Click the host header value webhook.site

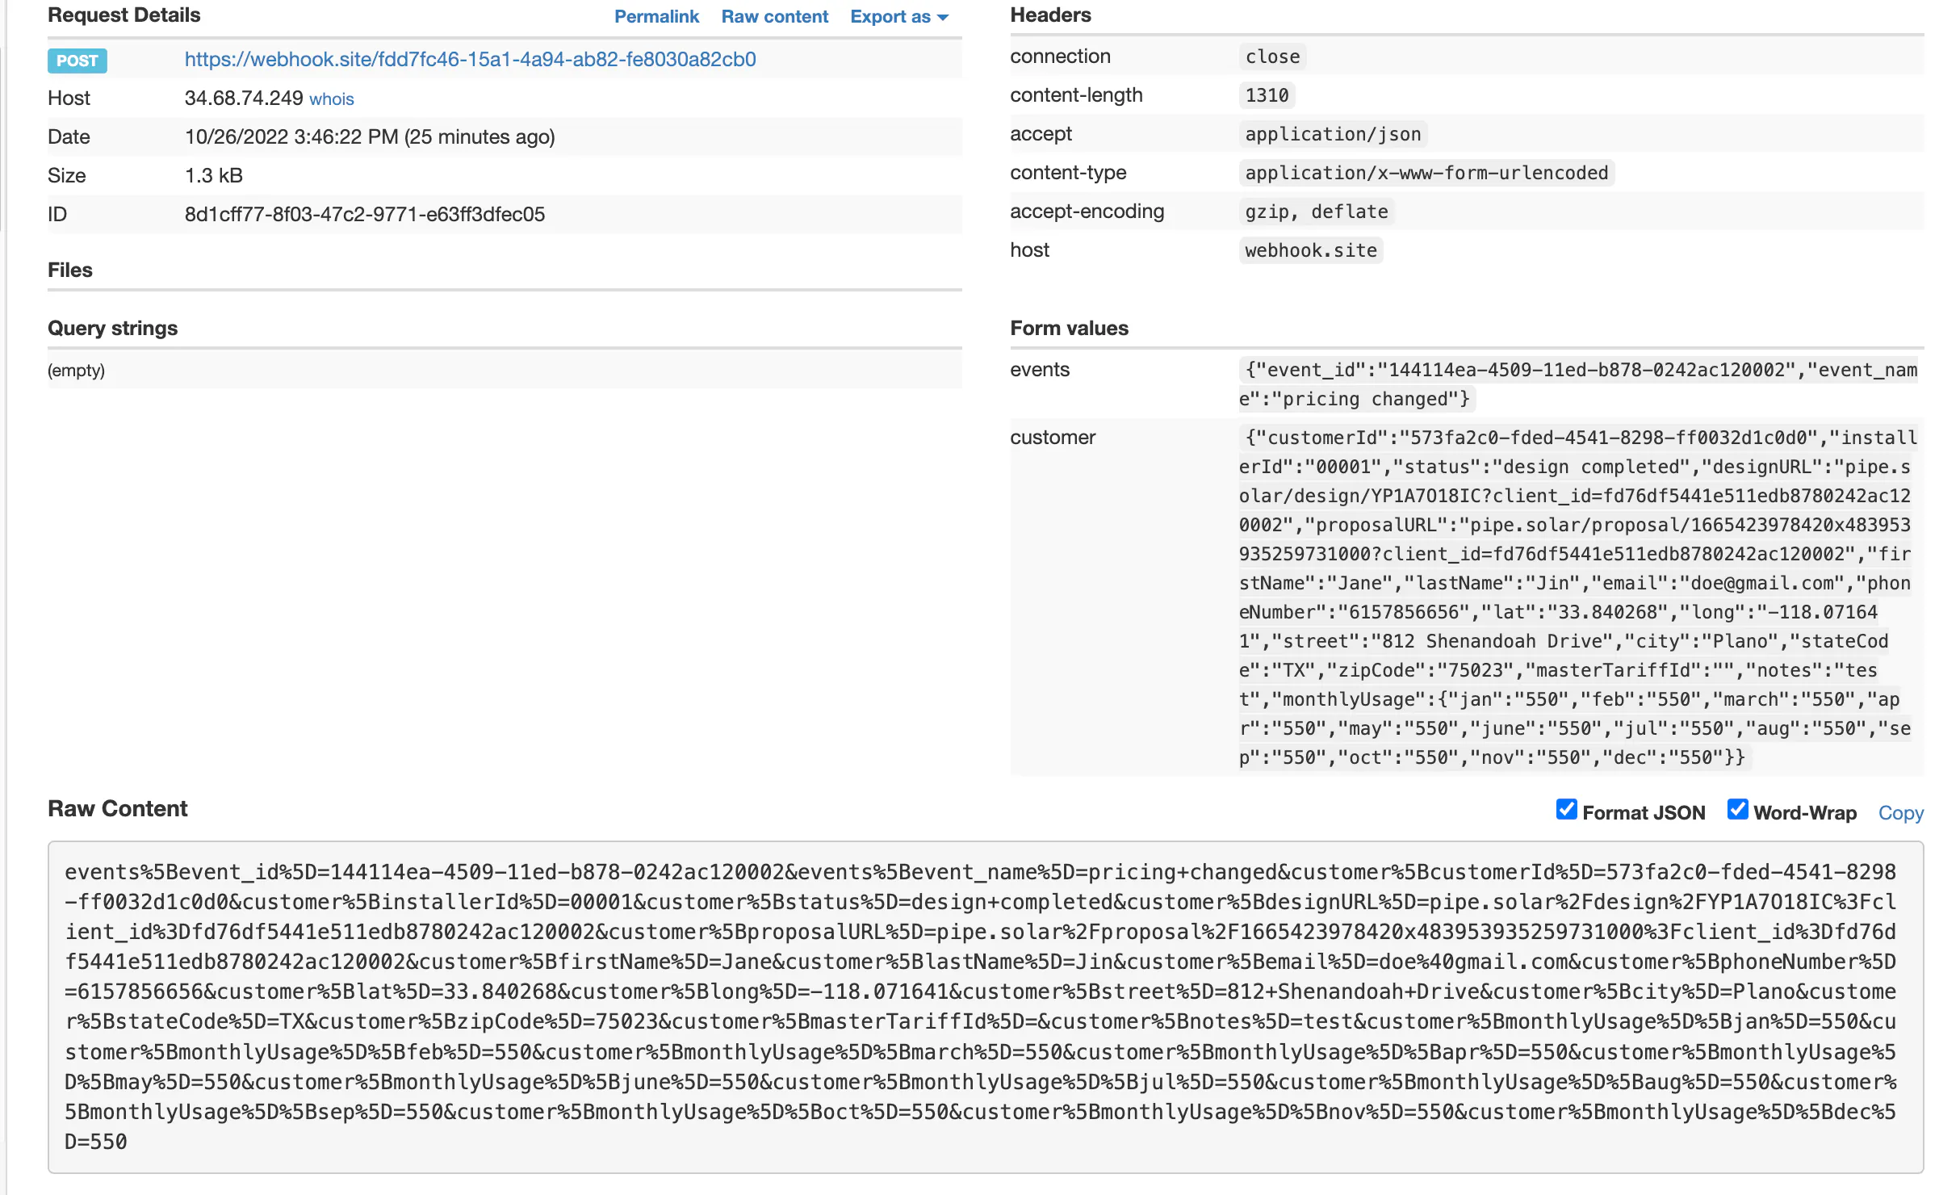[1311, 250]
